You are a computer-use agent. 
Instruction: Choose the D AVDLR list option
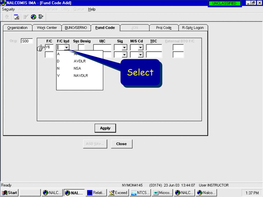[80, 61]
